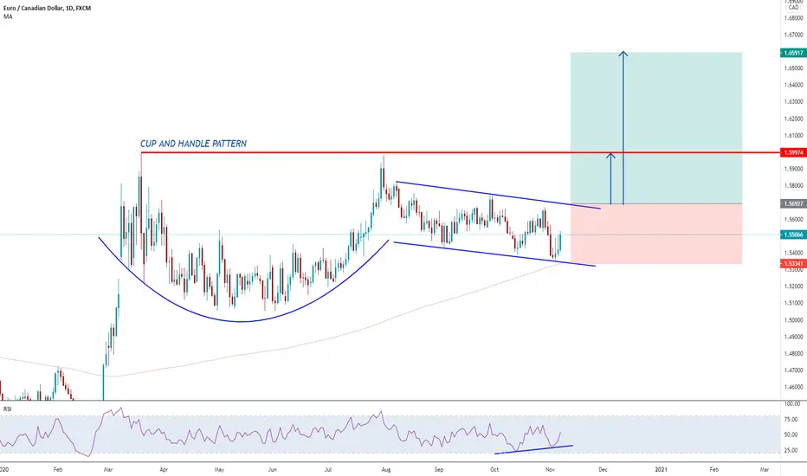Click the 1.55066 current price label

pyautogui.click(x=793, y=235)
